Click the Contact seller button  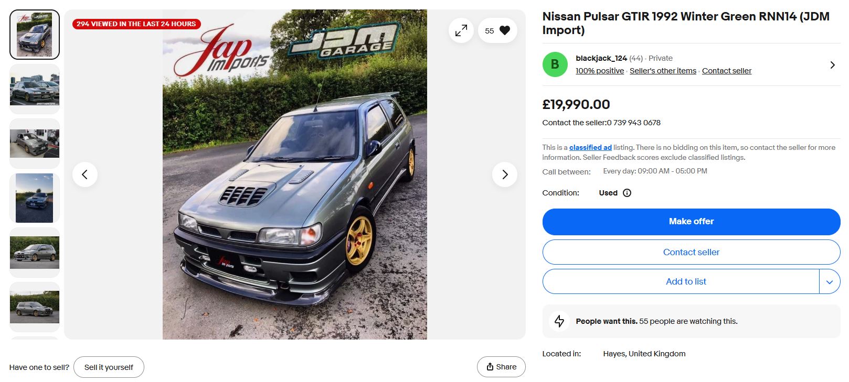pyautogui.click(x=691, y=252)
